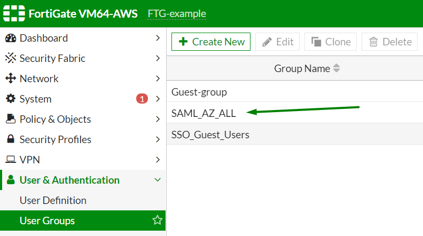Collapse the User & Authentication section
This screenshot has width=423, height=236.
coord(158,180)
